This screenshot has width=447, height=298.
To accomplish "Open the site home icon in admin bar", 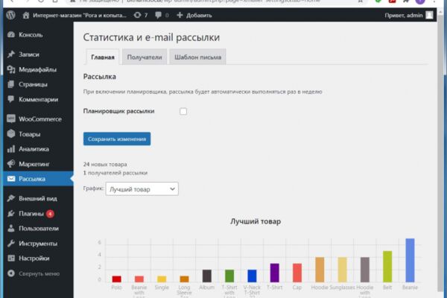I will tap(26, 15).
